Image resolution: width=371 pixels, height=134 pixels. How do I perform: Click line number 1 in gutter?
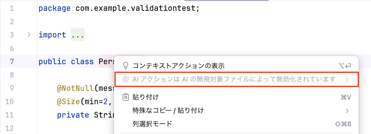point(12,8)
